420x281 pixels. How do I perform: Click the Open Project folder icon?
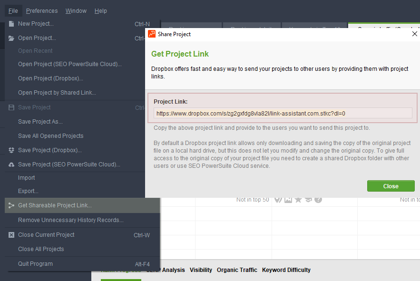tap(11, 39)
